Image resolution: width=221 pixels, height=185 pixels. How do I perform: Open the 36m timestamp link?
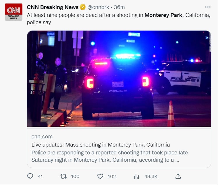tap(119, 7)
